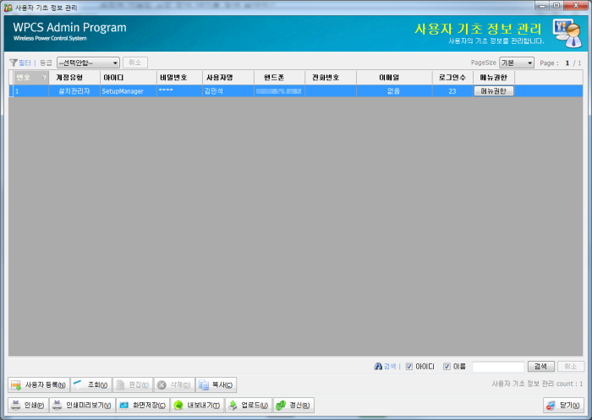Image resolution: width=592 pixels, height=420 pixels.
Task: Select the SetupManager ID cell
Action: (129, 91)
